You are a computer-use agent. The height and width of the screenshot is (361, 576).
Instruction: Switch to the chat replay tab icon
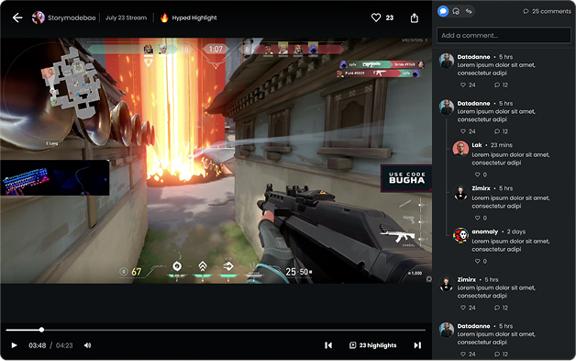456,11
